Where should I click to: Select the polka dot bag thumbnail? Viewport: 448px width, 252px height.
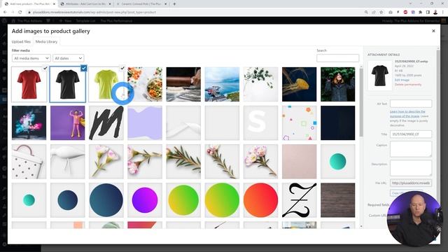point(29,162)
